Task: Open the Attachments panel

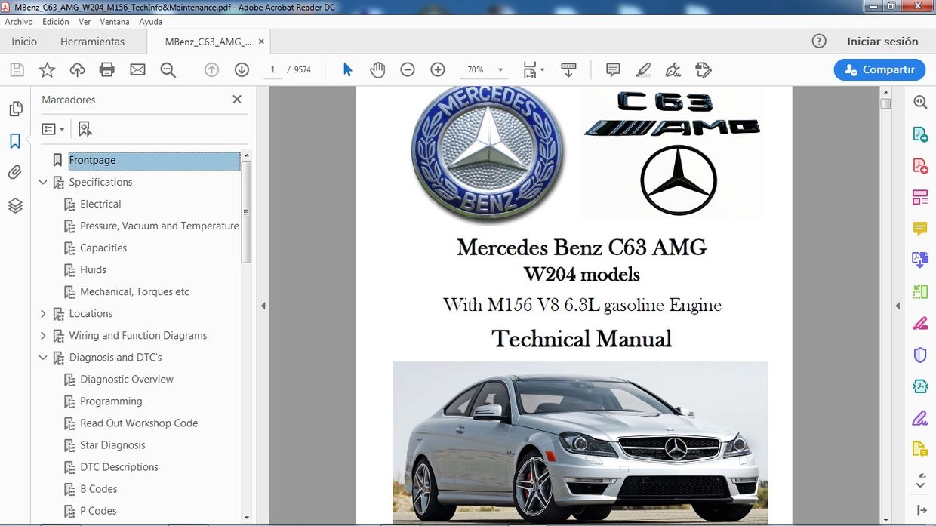Action: click(15, 171)
